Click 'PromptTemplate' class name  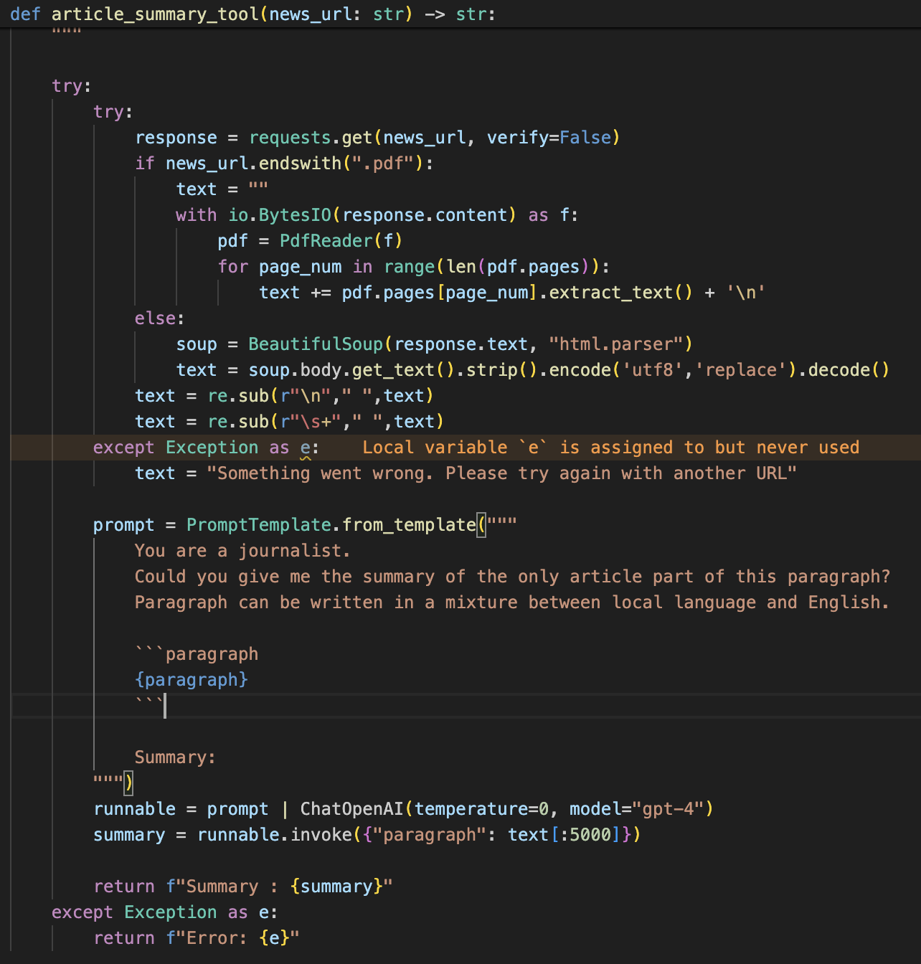click(259, 525)
